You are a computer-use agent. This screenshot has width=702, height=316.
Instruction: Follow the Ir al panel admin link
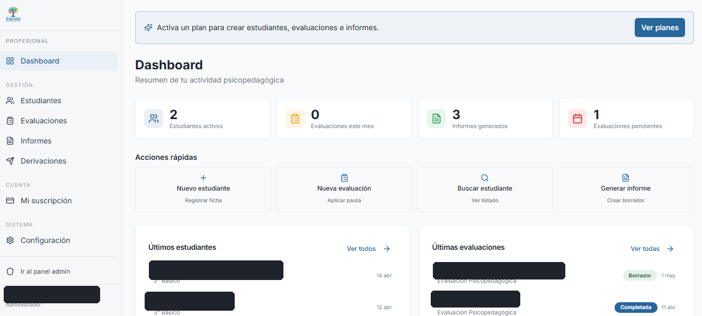[45, 272]
